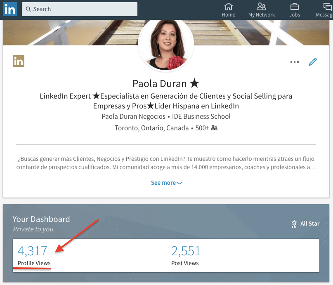The image size is (333, 285).
Task: Click the pencil edit profile icon
Action: (313, 62)
